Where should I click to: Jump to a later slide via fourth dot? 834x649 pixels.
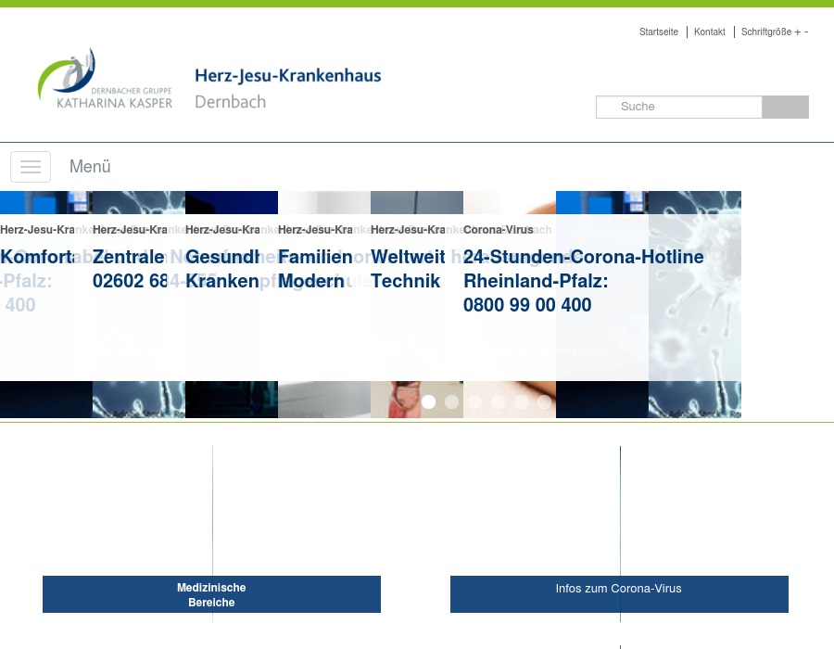point(498,401)
